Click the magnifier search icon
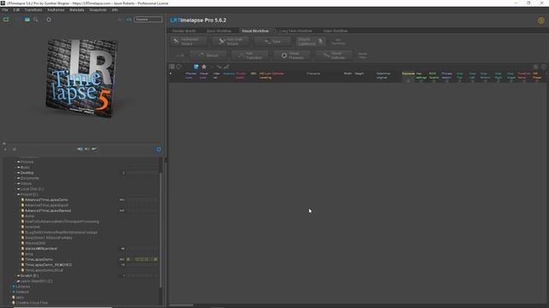The height and width of the screenshot is (308, 549). click(36, 20)
